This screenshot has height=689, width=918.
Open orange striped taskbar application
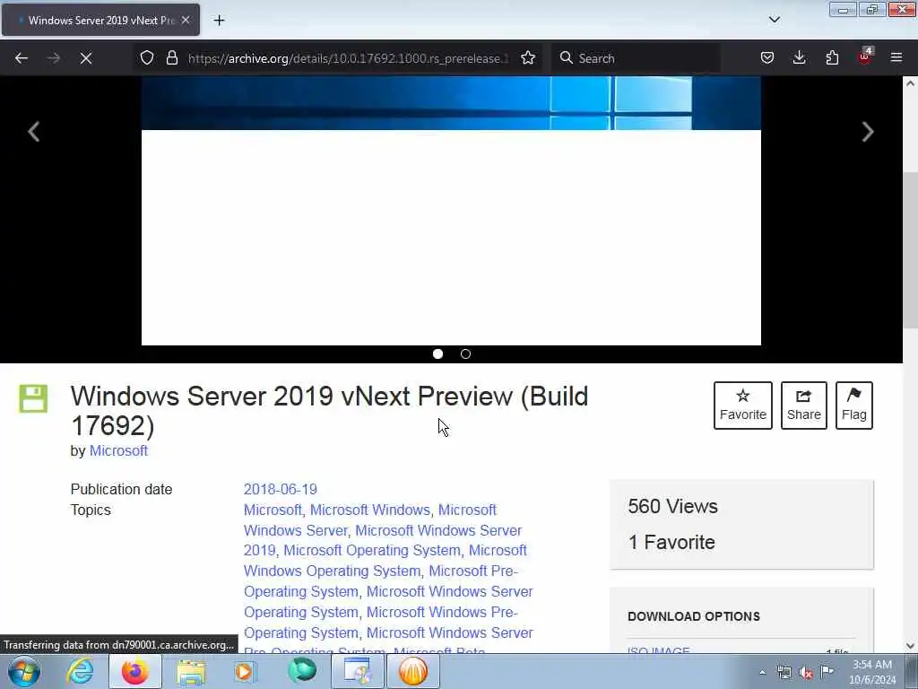(412, 671)
